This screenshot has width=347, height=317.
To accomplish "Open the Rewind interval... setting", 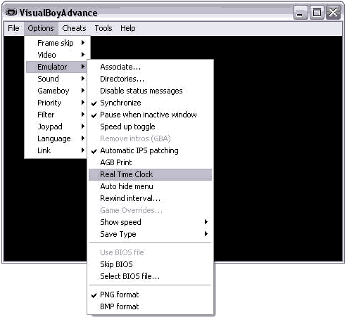I will [150, 198].
